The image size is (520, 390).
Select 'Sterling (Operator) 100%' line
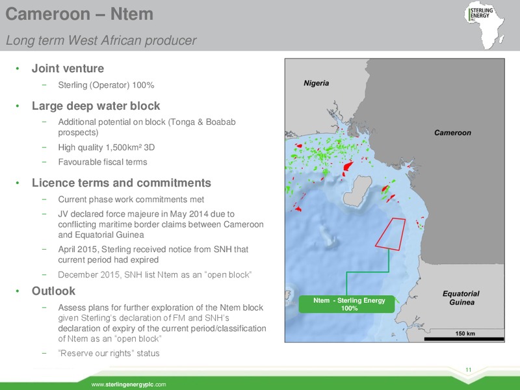[x=106, y=85]
